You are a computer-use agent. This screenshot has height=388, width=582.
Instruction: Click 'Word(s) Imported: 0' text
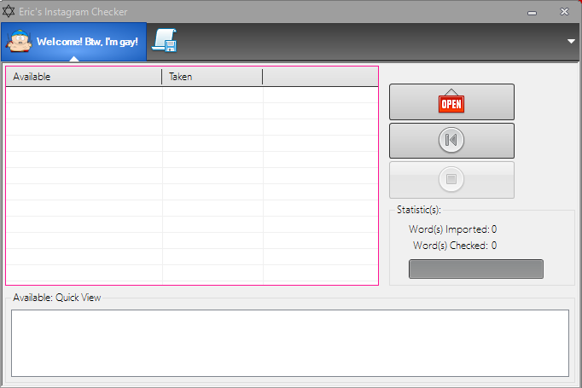point(452,229)
